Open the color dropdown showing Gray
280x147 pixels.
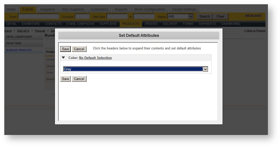205,69
